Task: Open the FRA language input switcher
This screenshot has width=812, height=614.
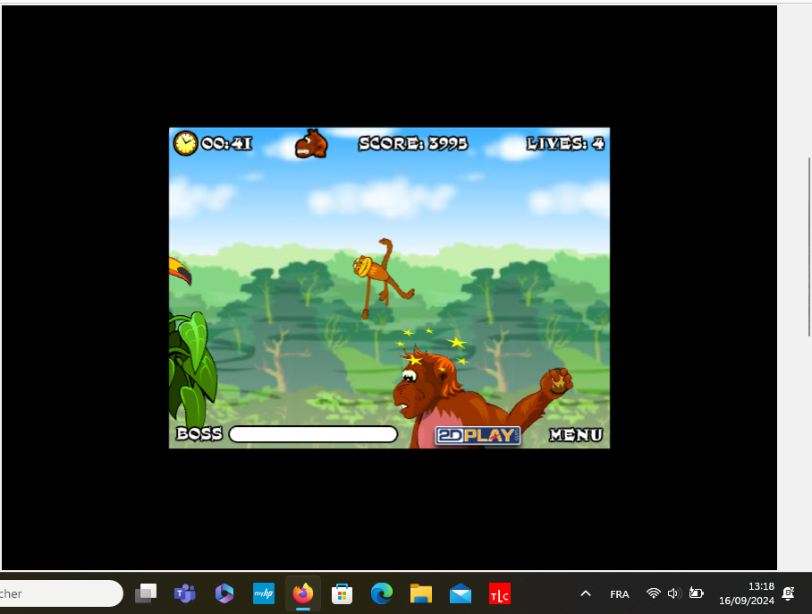Action: [619, 594]
